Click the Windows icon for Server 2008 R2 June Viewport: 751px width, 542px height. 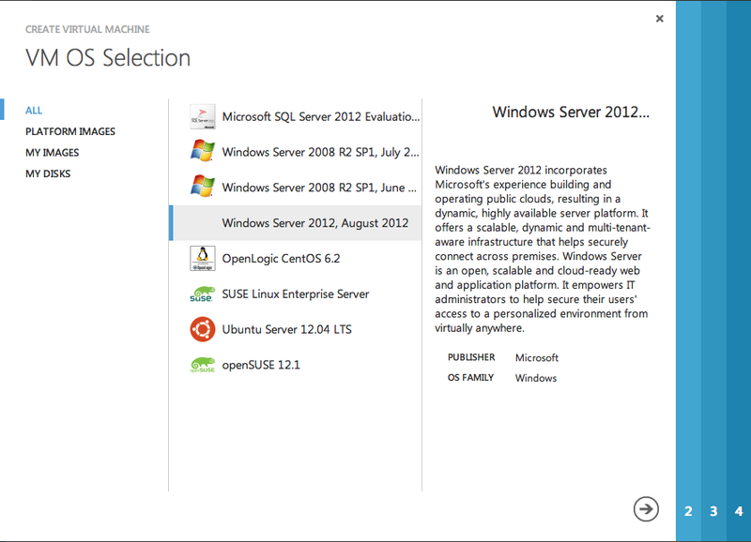coord(202,184)
